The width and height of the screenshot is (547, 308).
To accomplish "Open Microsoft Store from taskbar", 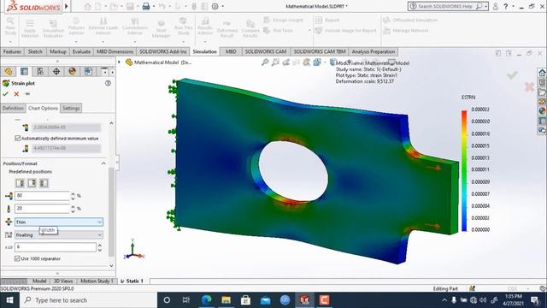I will point(245,300).
